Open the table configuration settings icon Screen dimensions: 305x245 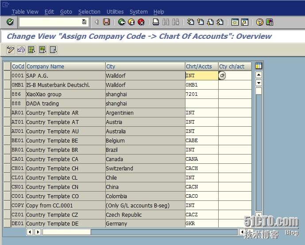tap(259, 66)
